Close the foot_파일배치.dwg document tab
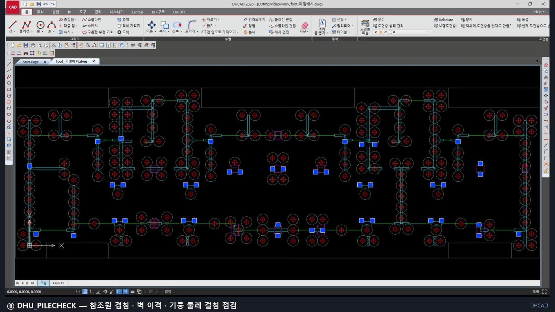Image resolution: width=555 pixels, height=312 pixels. tap(94, 61)
